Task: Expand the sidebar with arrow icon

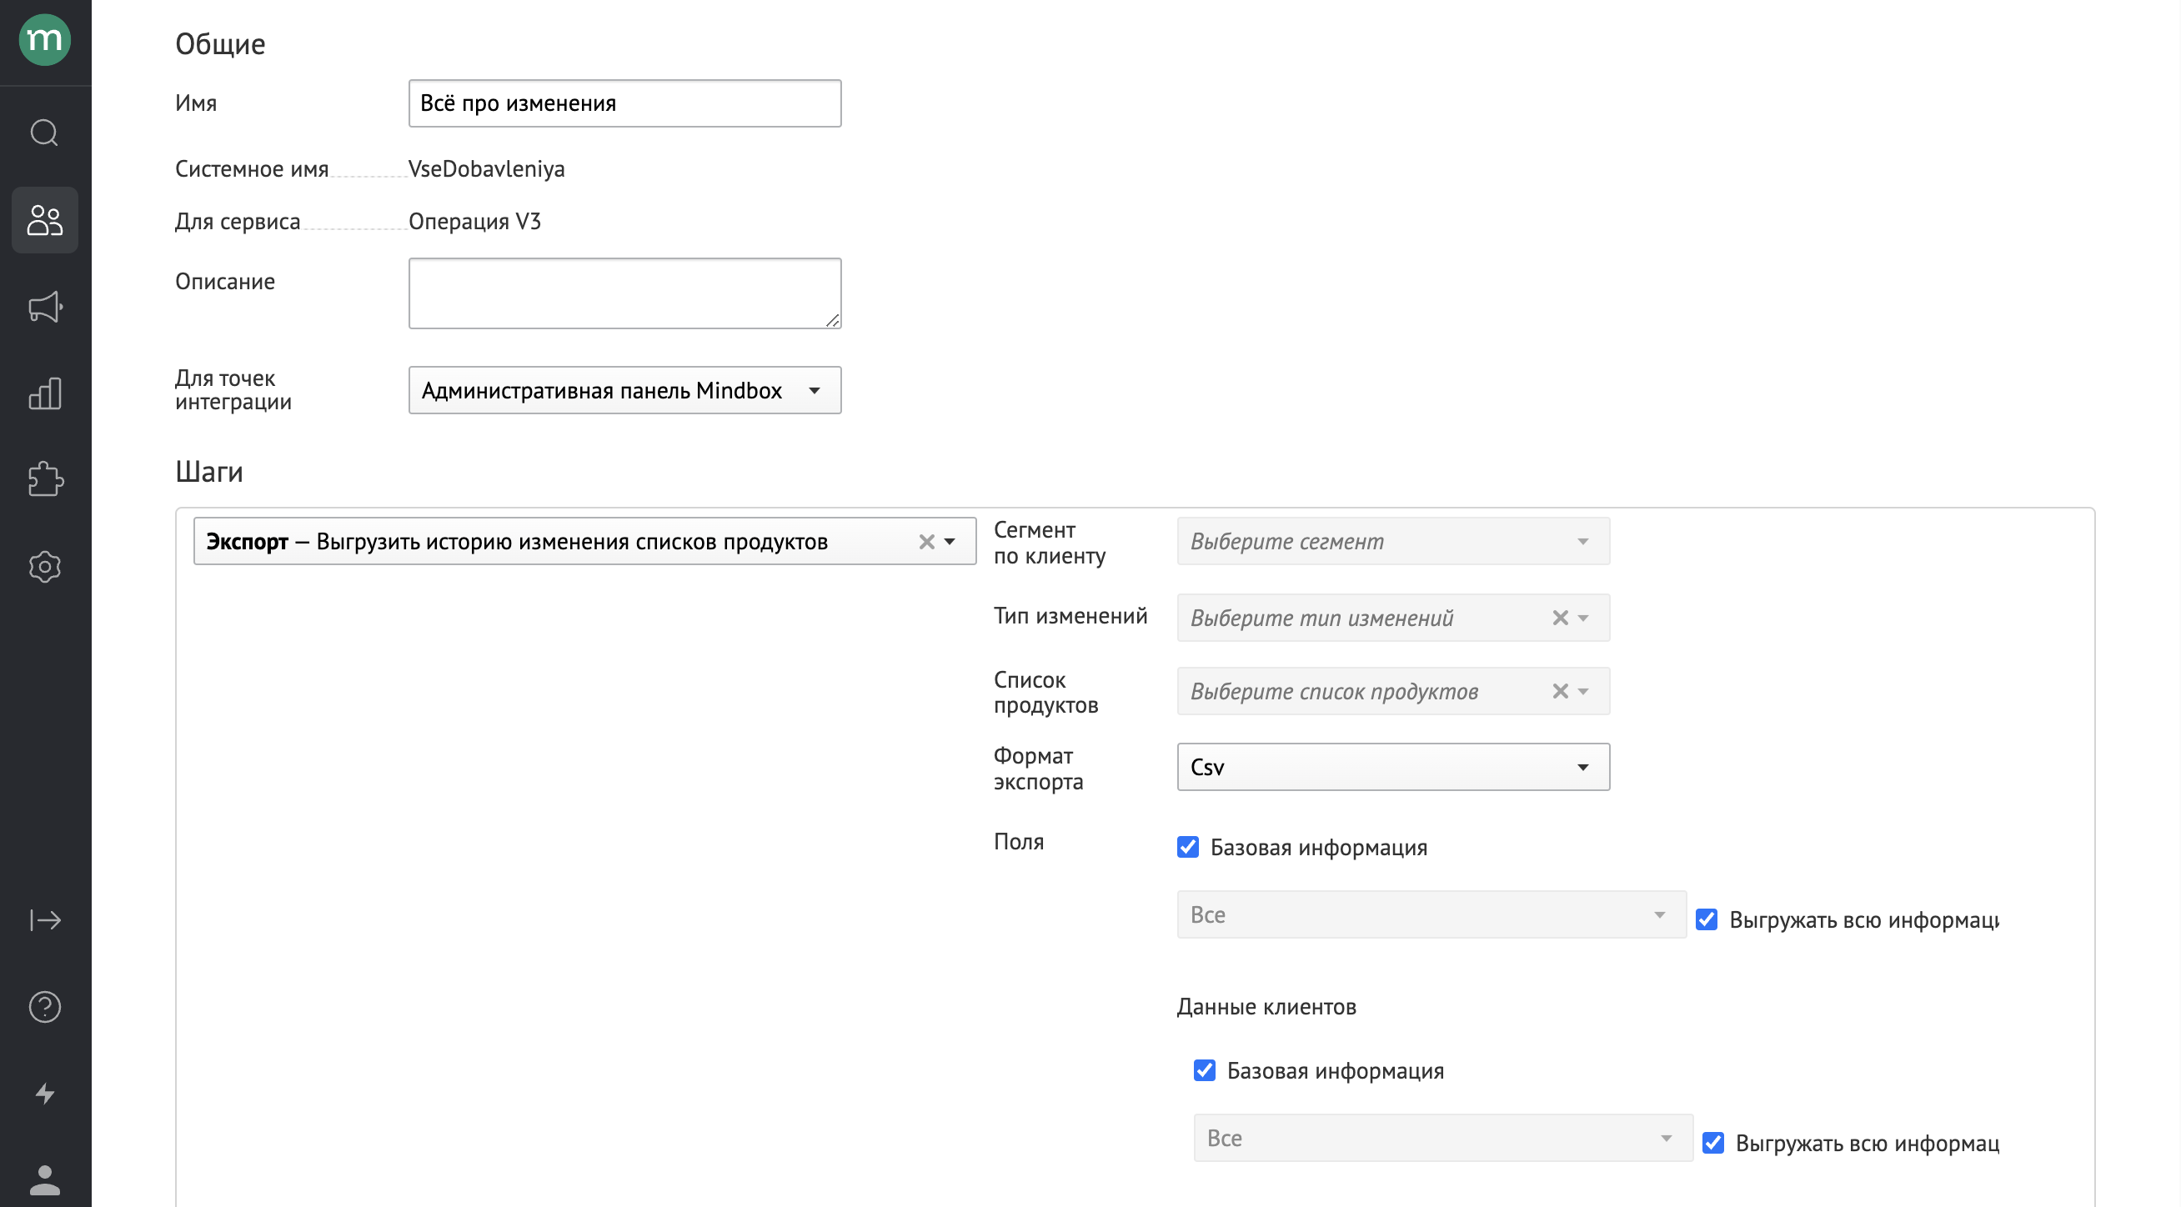Action: (x=45, y=920)
